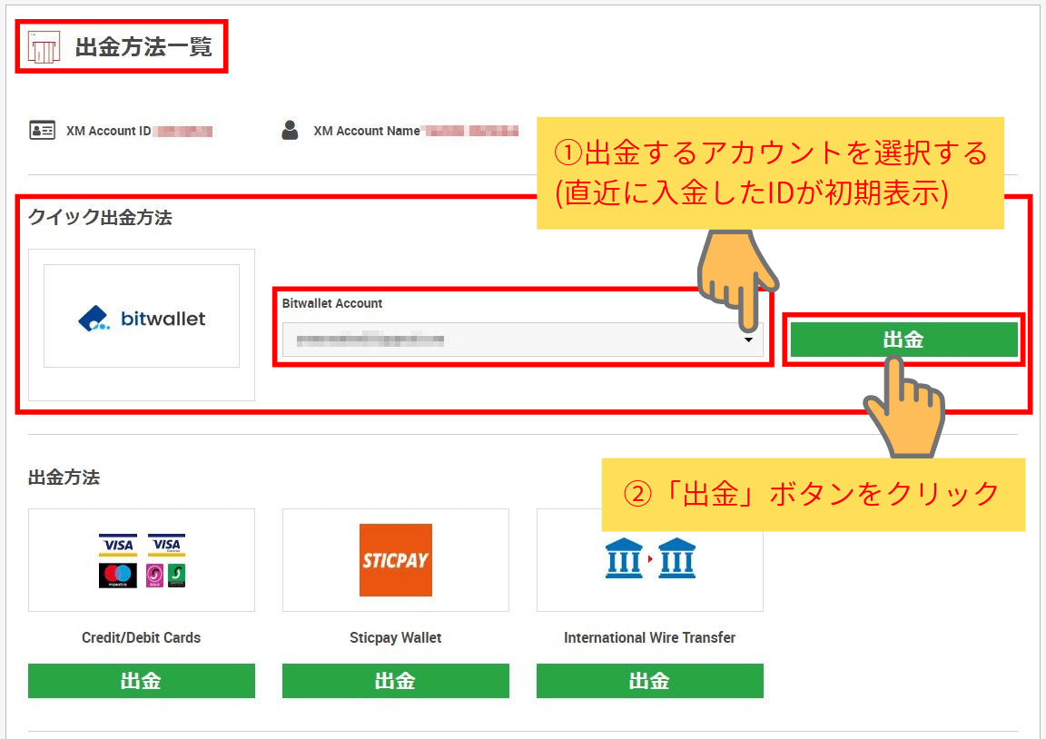The image size is (1046, 739).
Task: Select the Sticpay Wallet panel thumbnail
Action: point(395,559)
